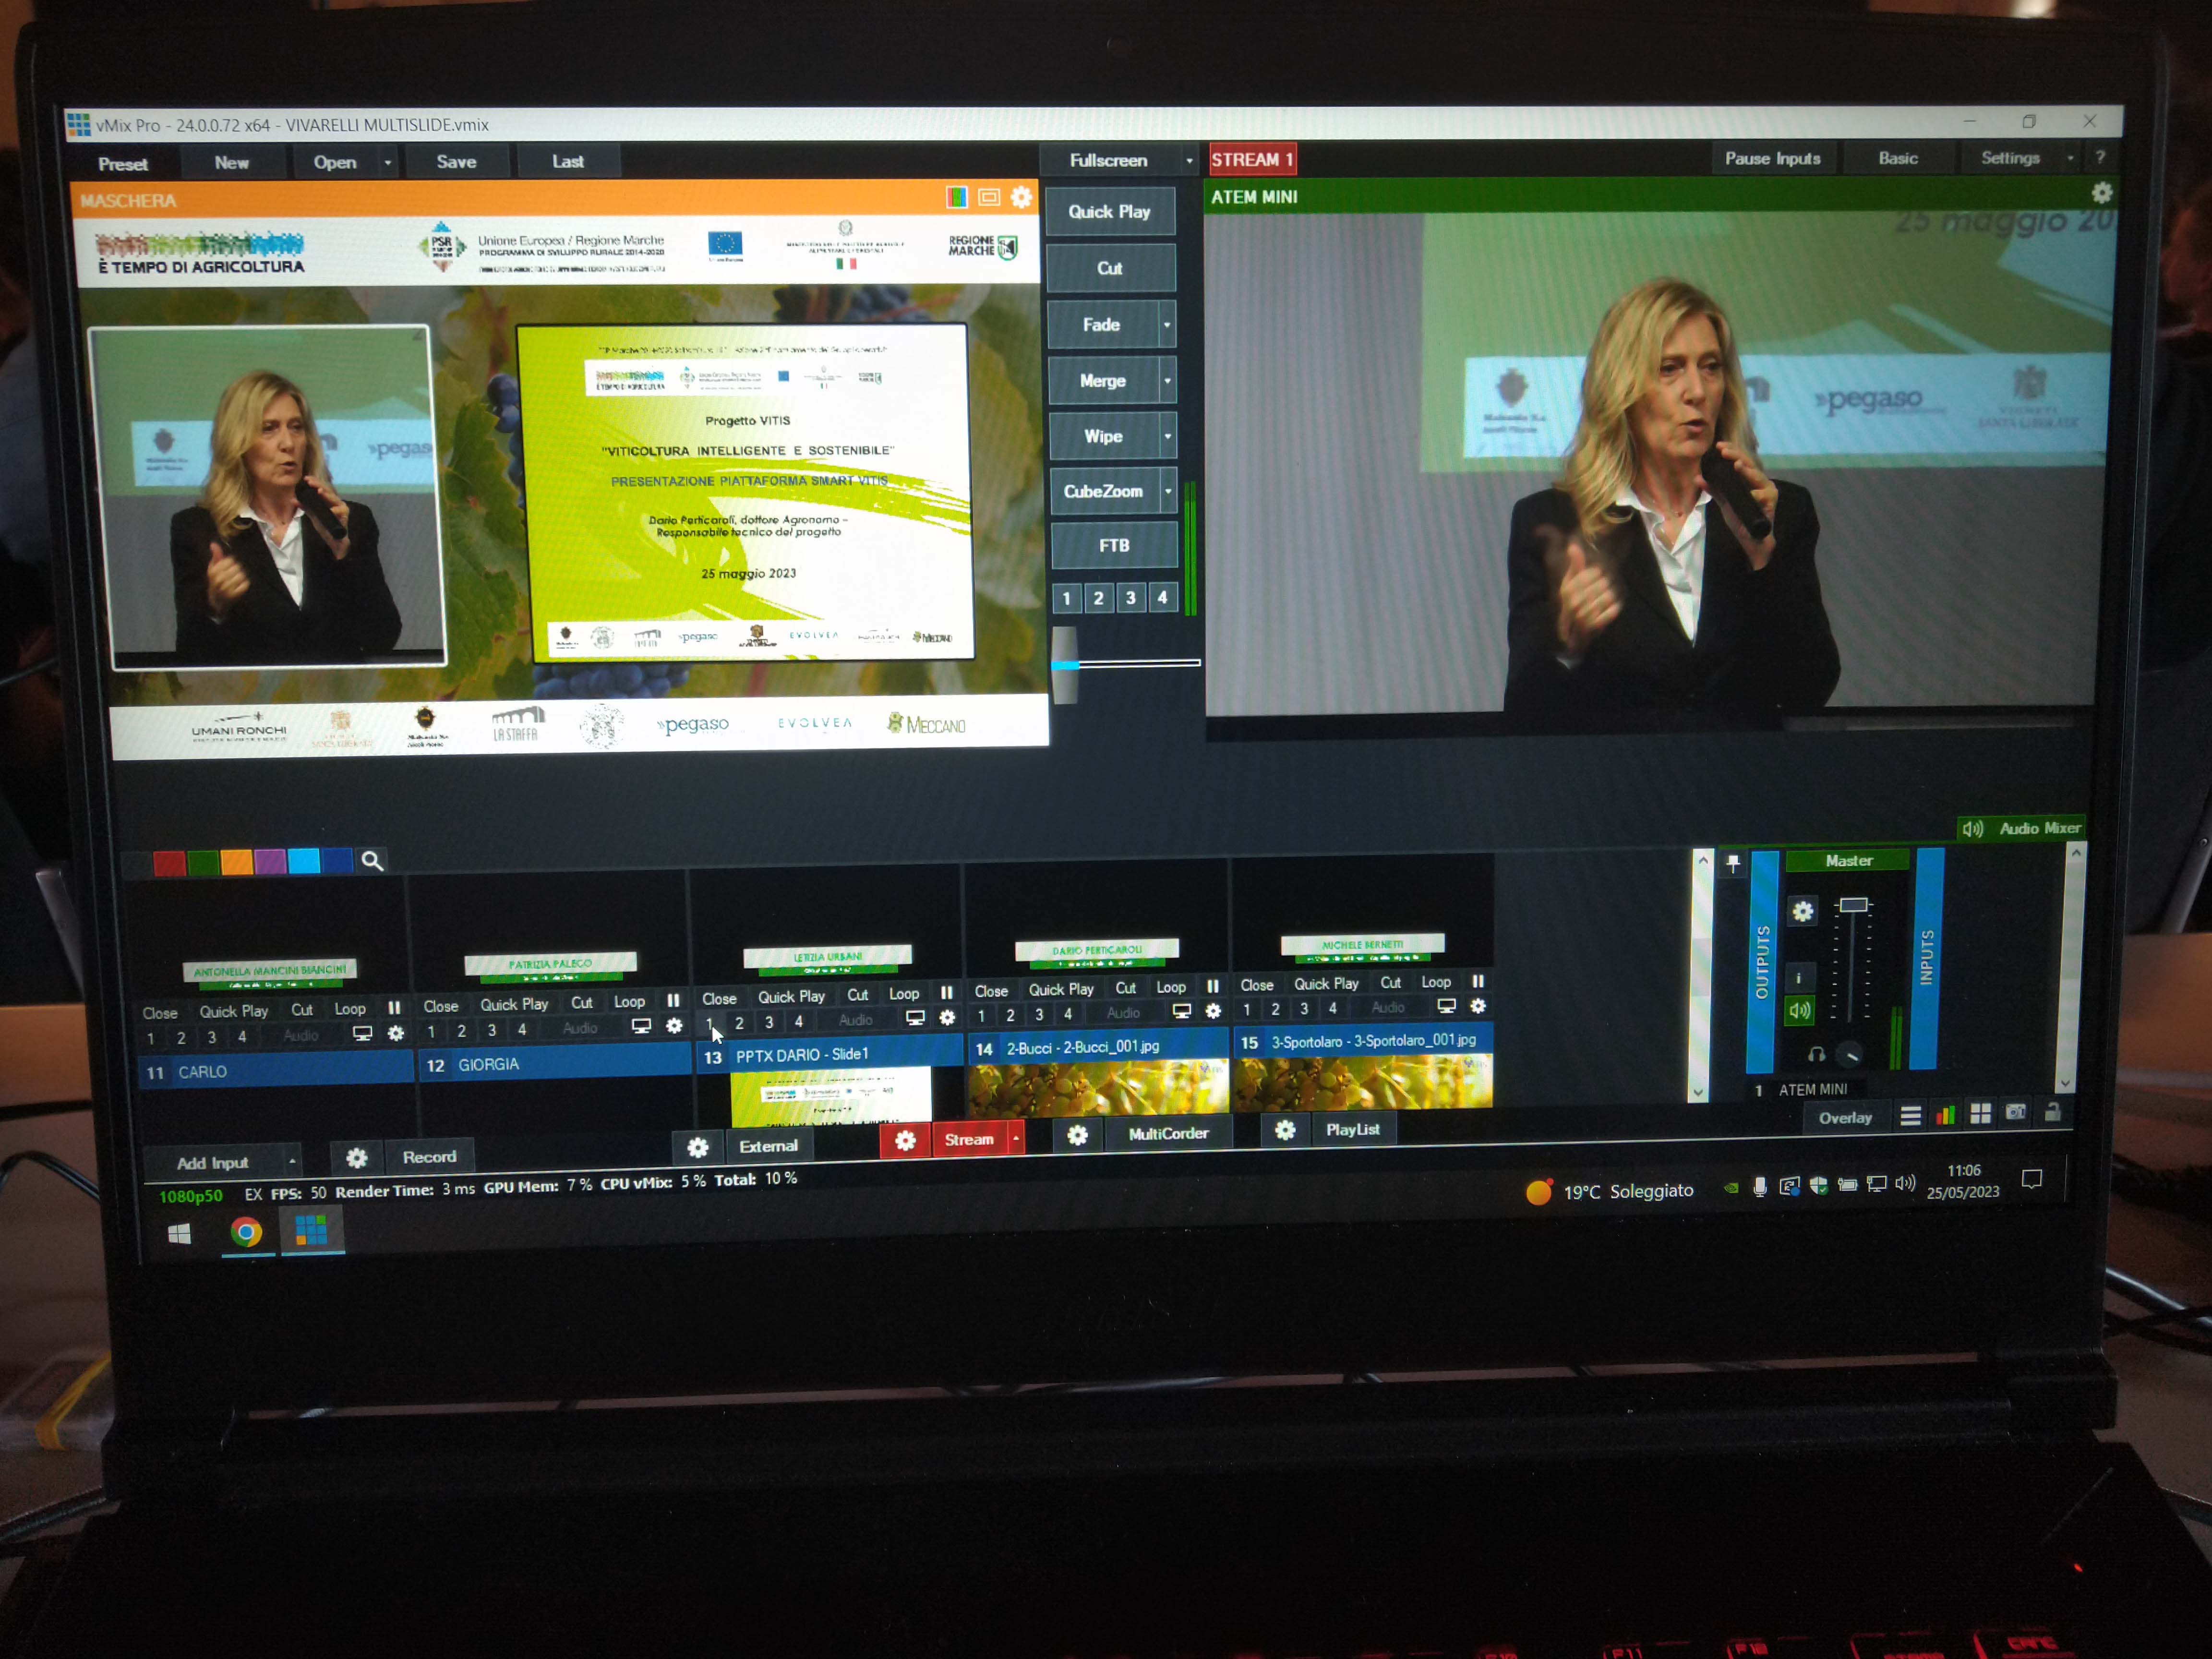This screenshot has width=2212, height=1659.
Task: Click the grid layout icon beside Overlay
Action: click(1980, 1113)
